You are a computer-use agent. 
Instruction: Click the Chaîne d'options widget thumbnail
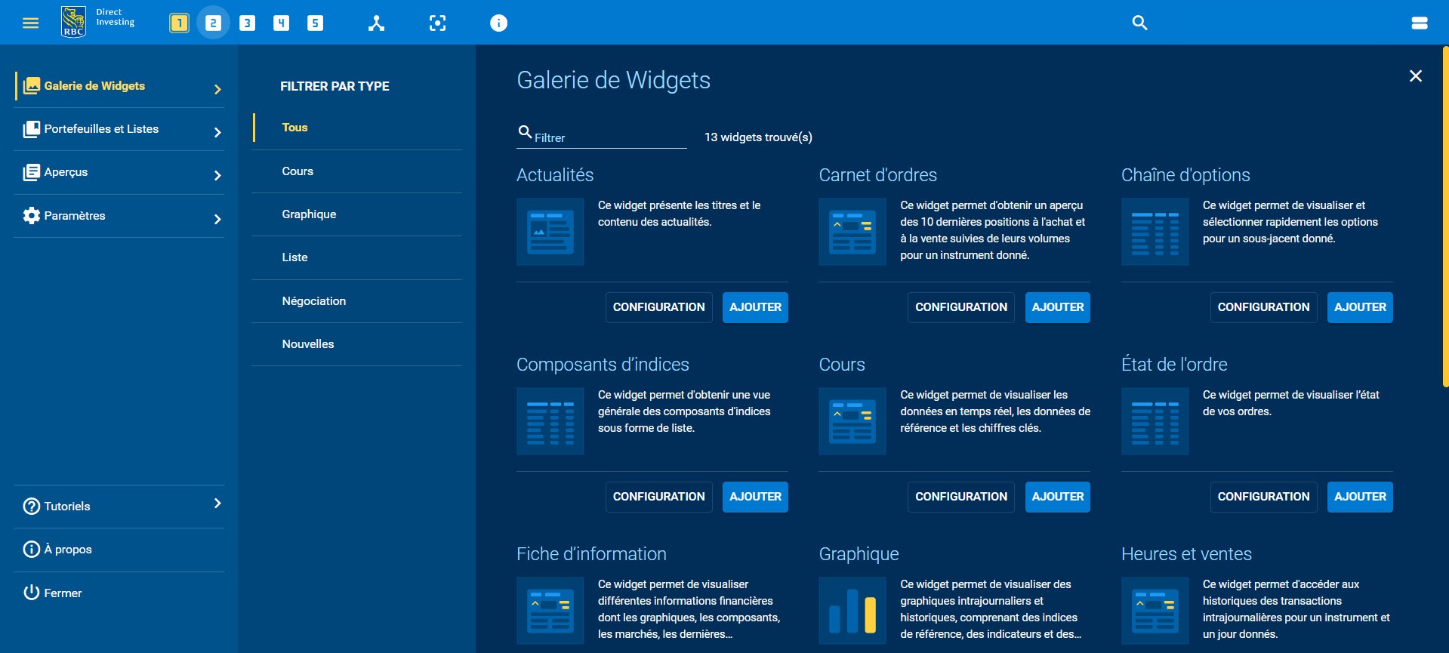1155,232
